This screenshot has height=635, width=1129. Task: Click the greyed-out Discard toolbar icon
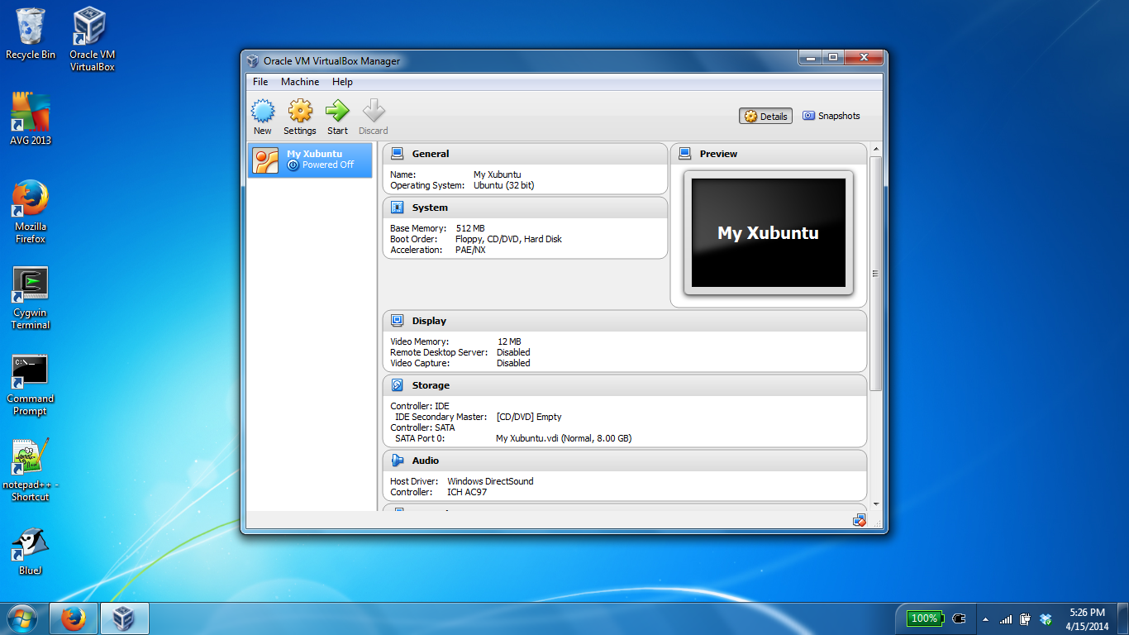pyautogui.click(x=374, y=111)
